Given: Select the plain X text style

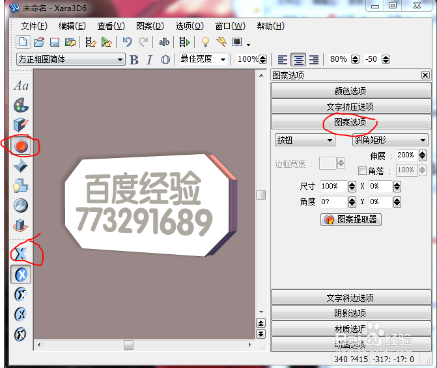Looking at the screenshot, I should (21, 254).
